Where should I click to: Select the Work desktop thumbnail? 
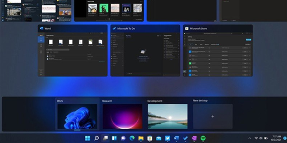pos(77,116)
